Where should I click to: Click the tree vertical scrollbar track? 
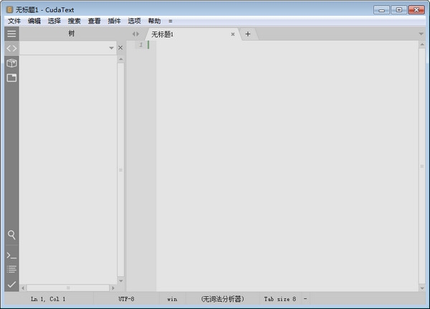click(x=120, y=170)
